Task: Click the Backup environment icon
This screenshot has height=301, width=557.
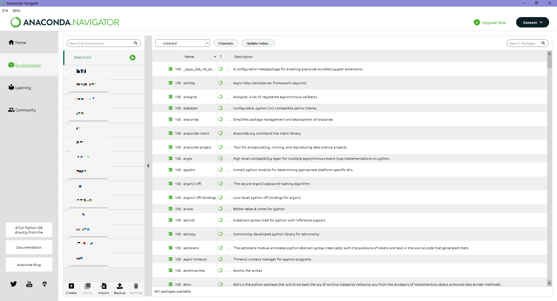Action: coord(120,286)
